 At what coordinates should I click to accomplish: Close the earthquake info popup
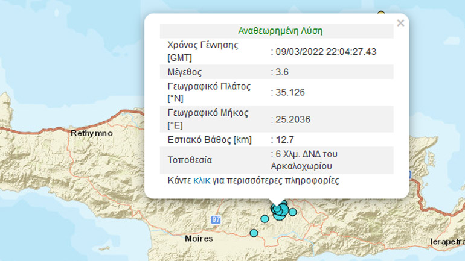(x=400, y=23)
